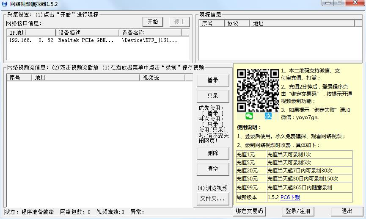Click the 登录/注册 button
The width and height of the screenshot is (366, 219).
point(298,211)
